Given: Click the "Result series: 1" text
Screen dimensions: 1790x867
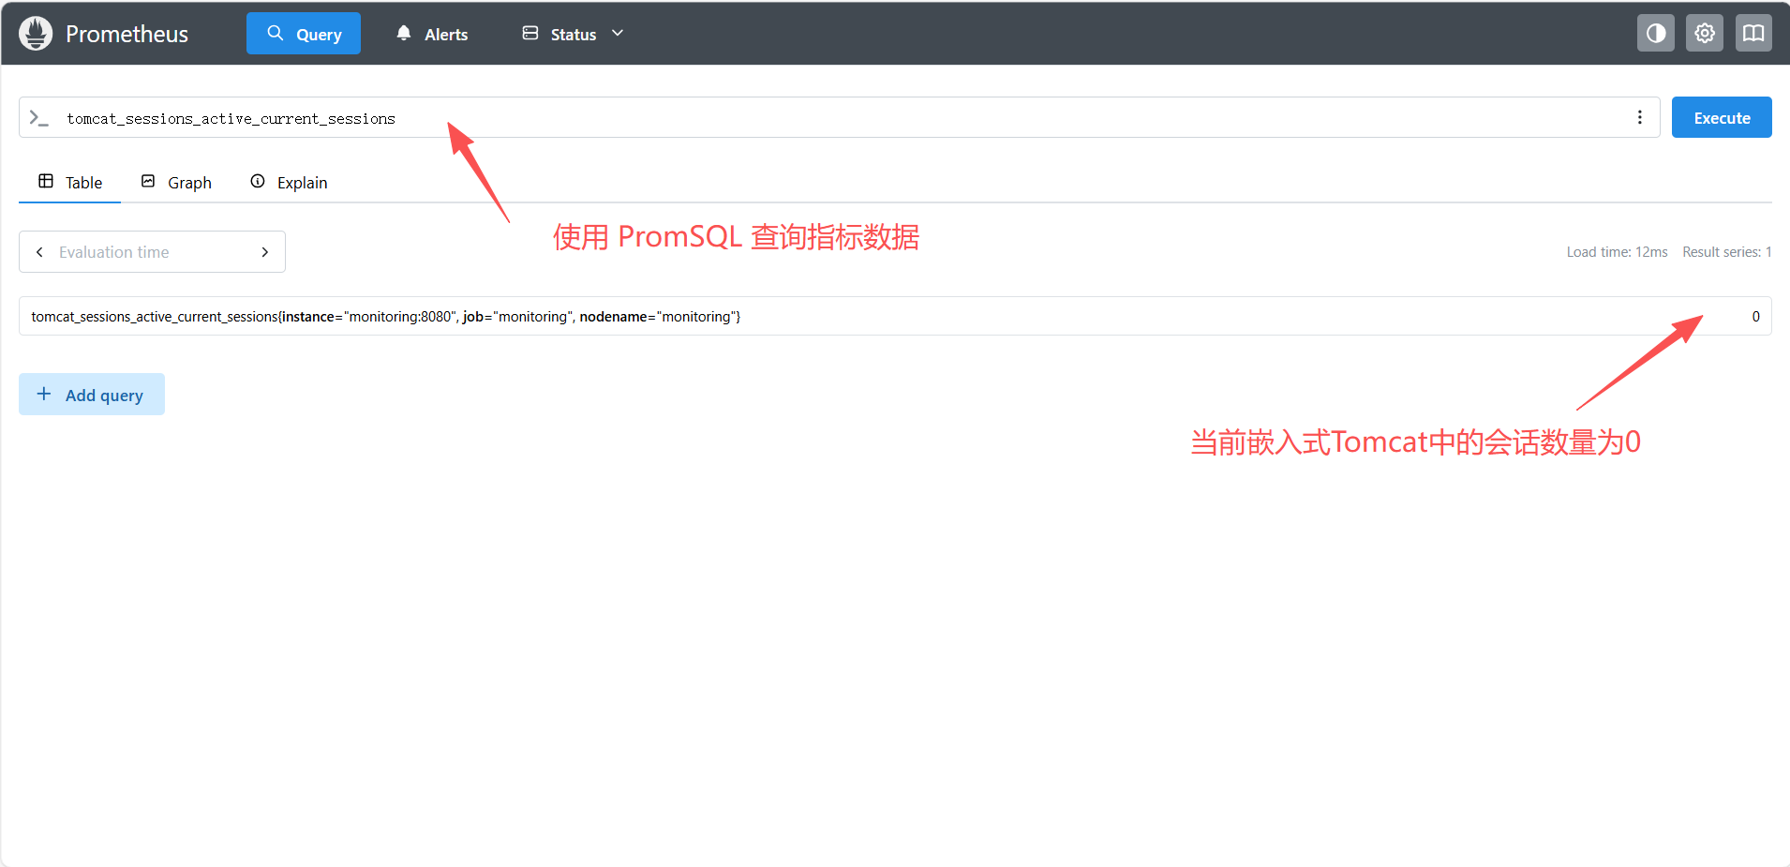Looking at the screenshot, I should coord(1726,252).
